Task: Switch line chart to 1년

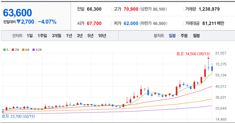Action: click(x=69, y=36)
